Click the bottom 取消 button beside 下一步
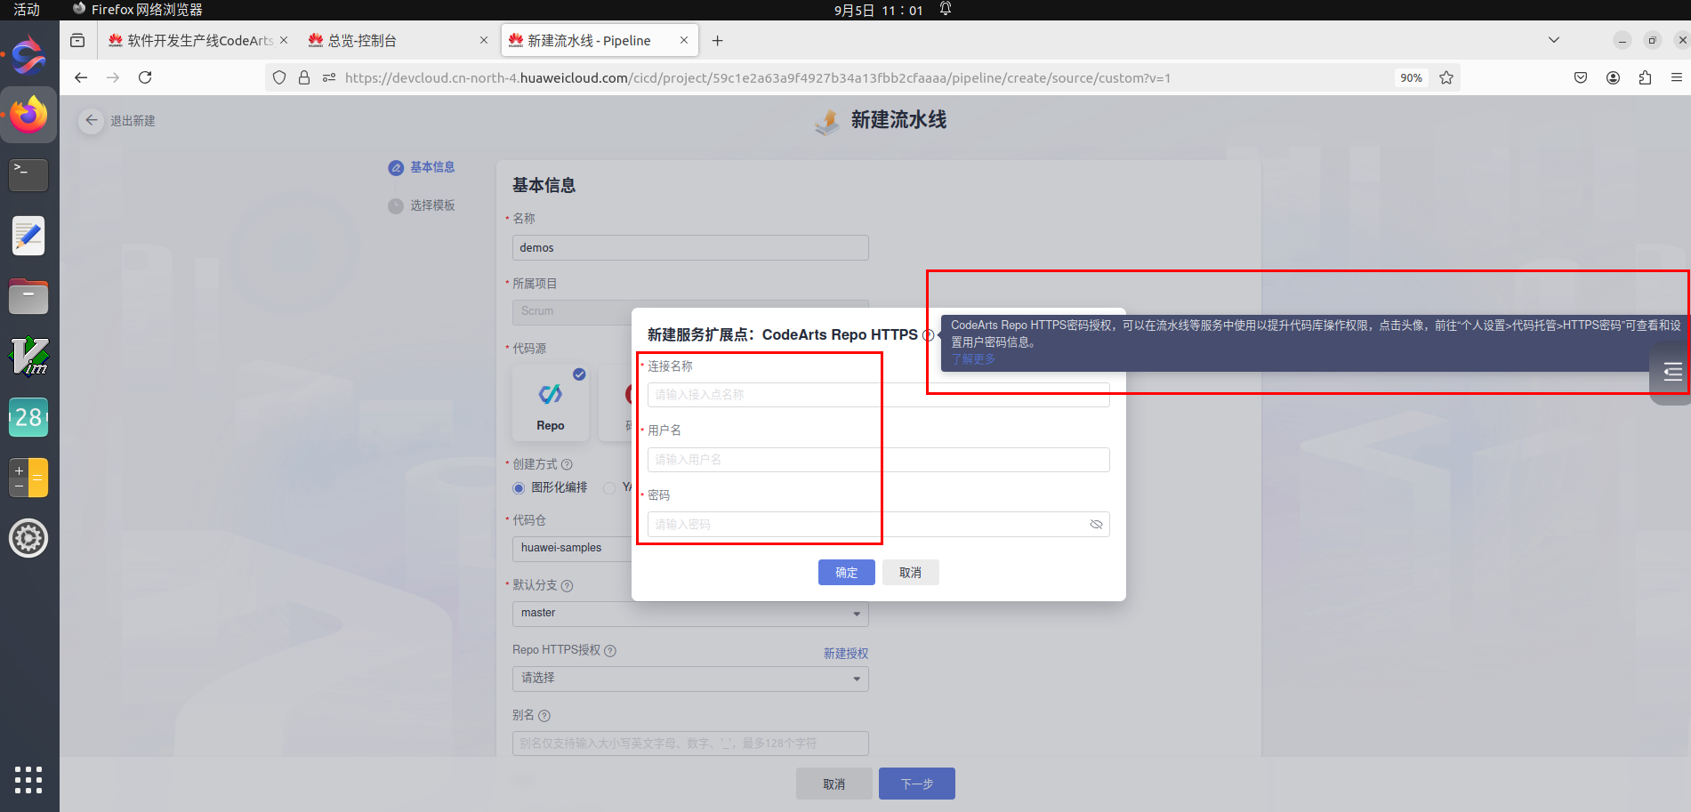The image size is (1691, 812). (x=834, y=784)
